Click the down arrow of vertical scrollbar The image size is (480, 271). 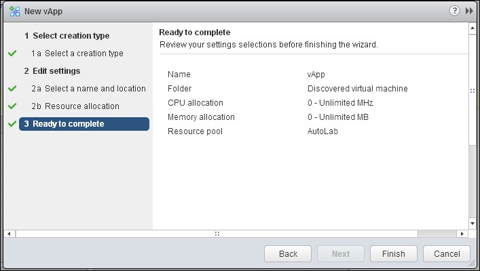tap(473, 224)
